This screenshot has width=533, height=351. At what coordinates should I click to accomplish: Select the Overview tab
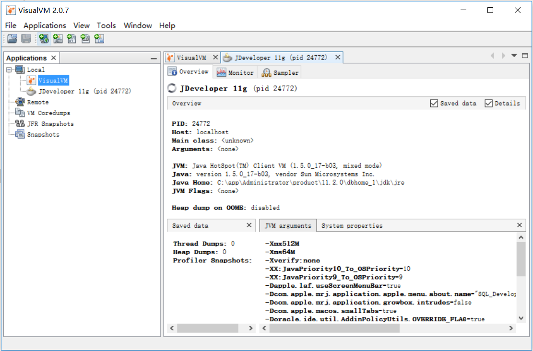click(x=189, y=71)
